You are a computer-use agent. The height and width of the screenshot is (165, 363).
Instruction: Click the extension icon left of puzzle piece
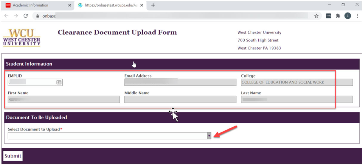[328, 16]
